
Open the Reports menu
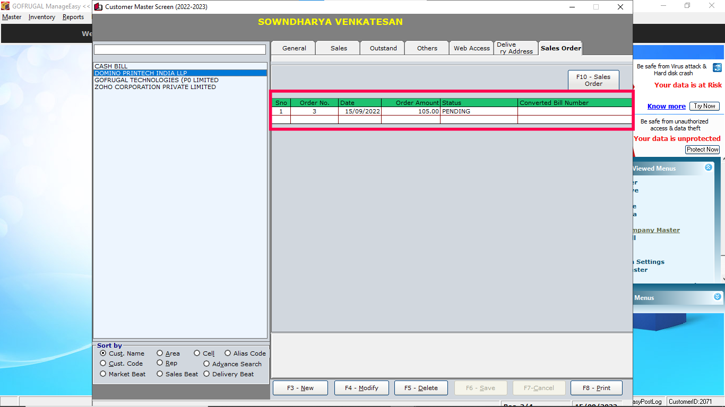click(73, 17)
